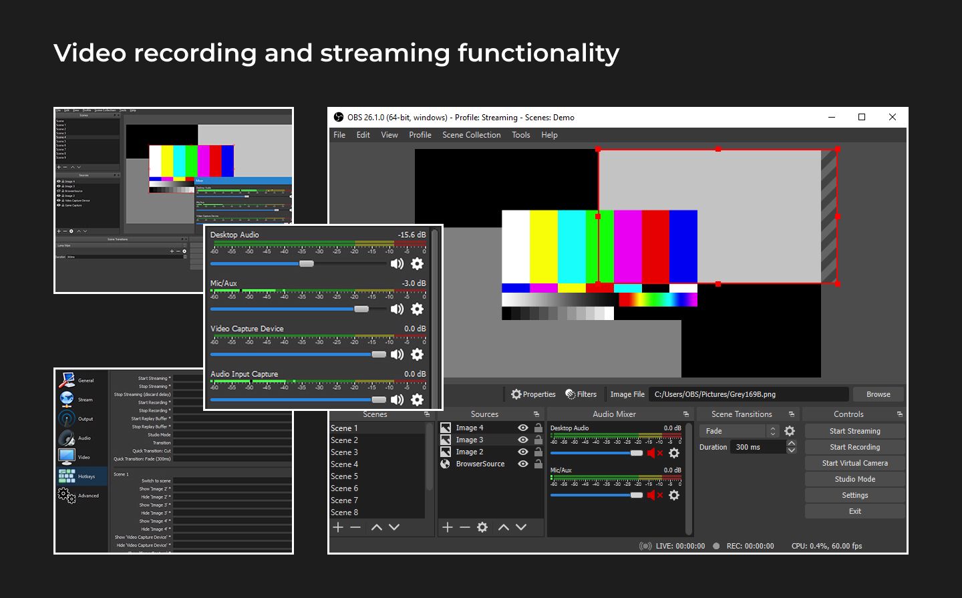
Task: Open Mic/Aux settings gear in Audio Mixer
Action: pos(674,495)
